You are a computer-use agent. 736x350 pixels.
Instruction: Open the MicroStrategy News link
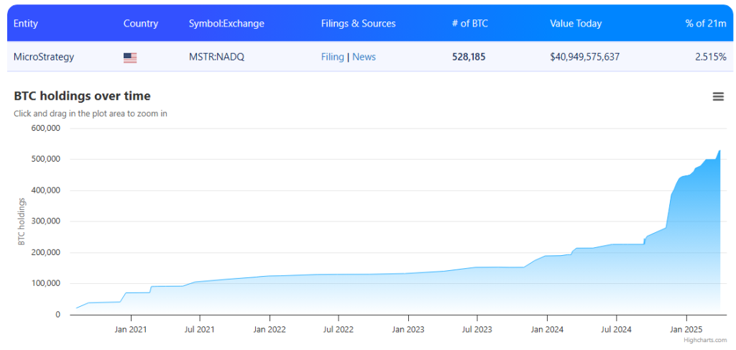[364, 57]
